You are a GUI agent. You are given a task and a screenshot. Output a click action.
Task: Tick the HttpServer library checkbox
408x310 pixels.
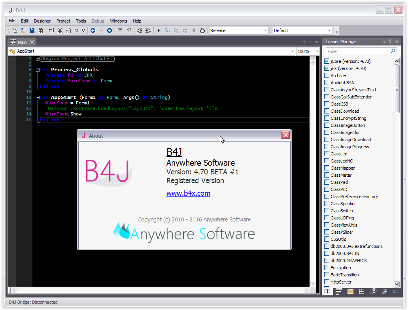(x=327, y=282)
